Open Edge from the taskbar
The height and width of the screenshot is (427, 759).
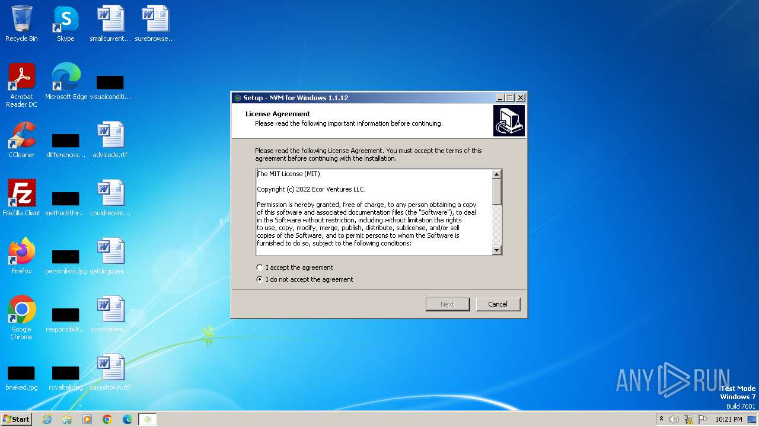[127, 419]
